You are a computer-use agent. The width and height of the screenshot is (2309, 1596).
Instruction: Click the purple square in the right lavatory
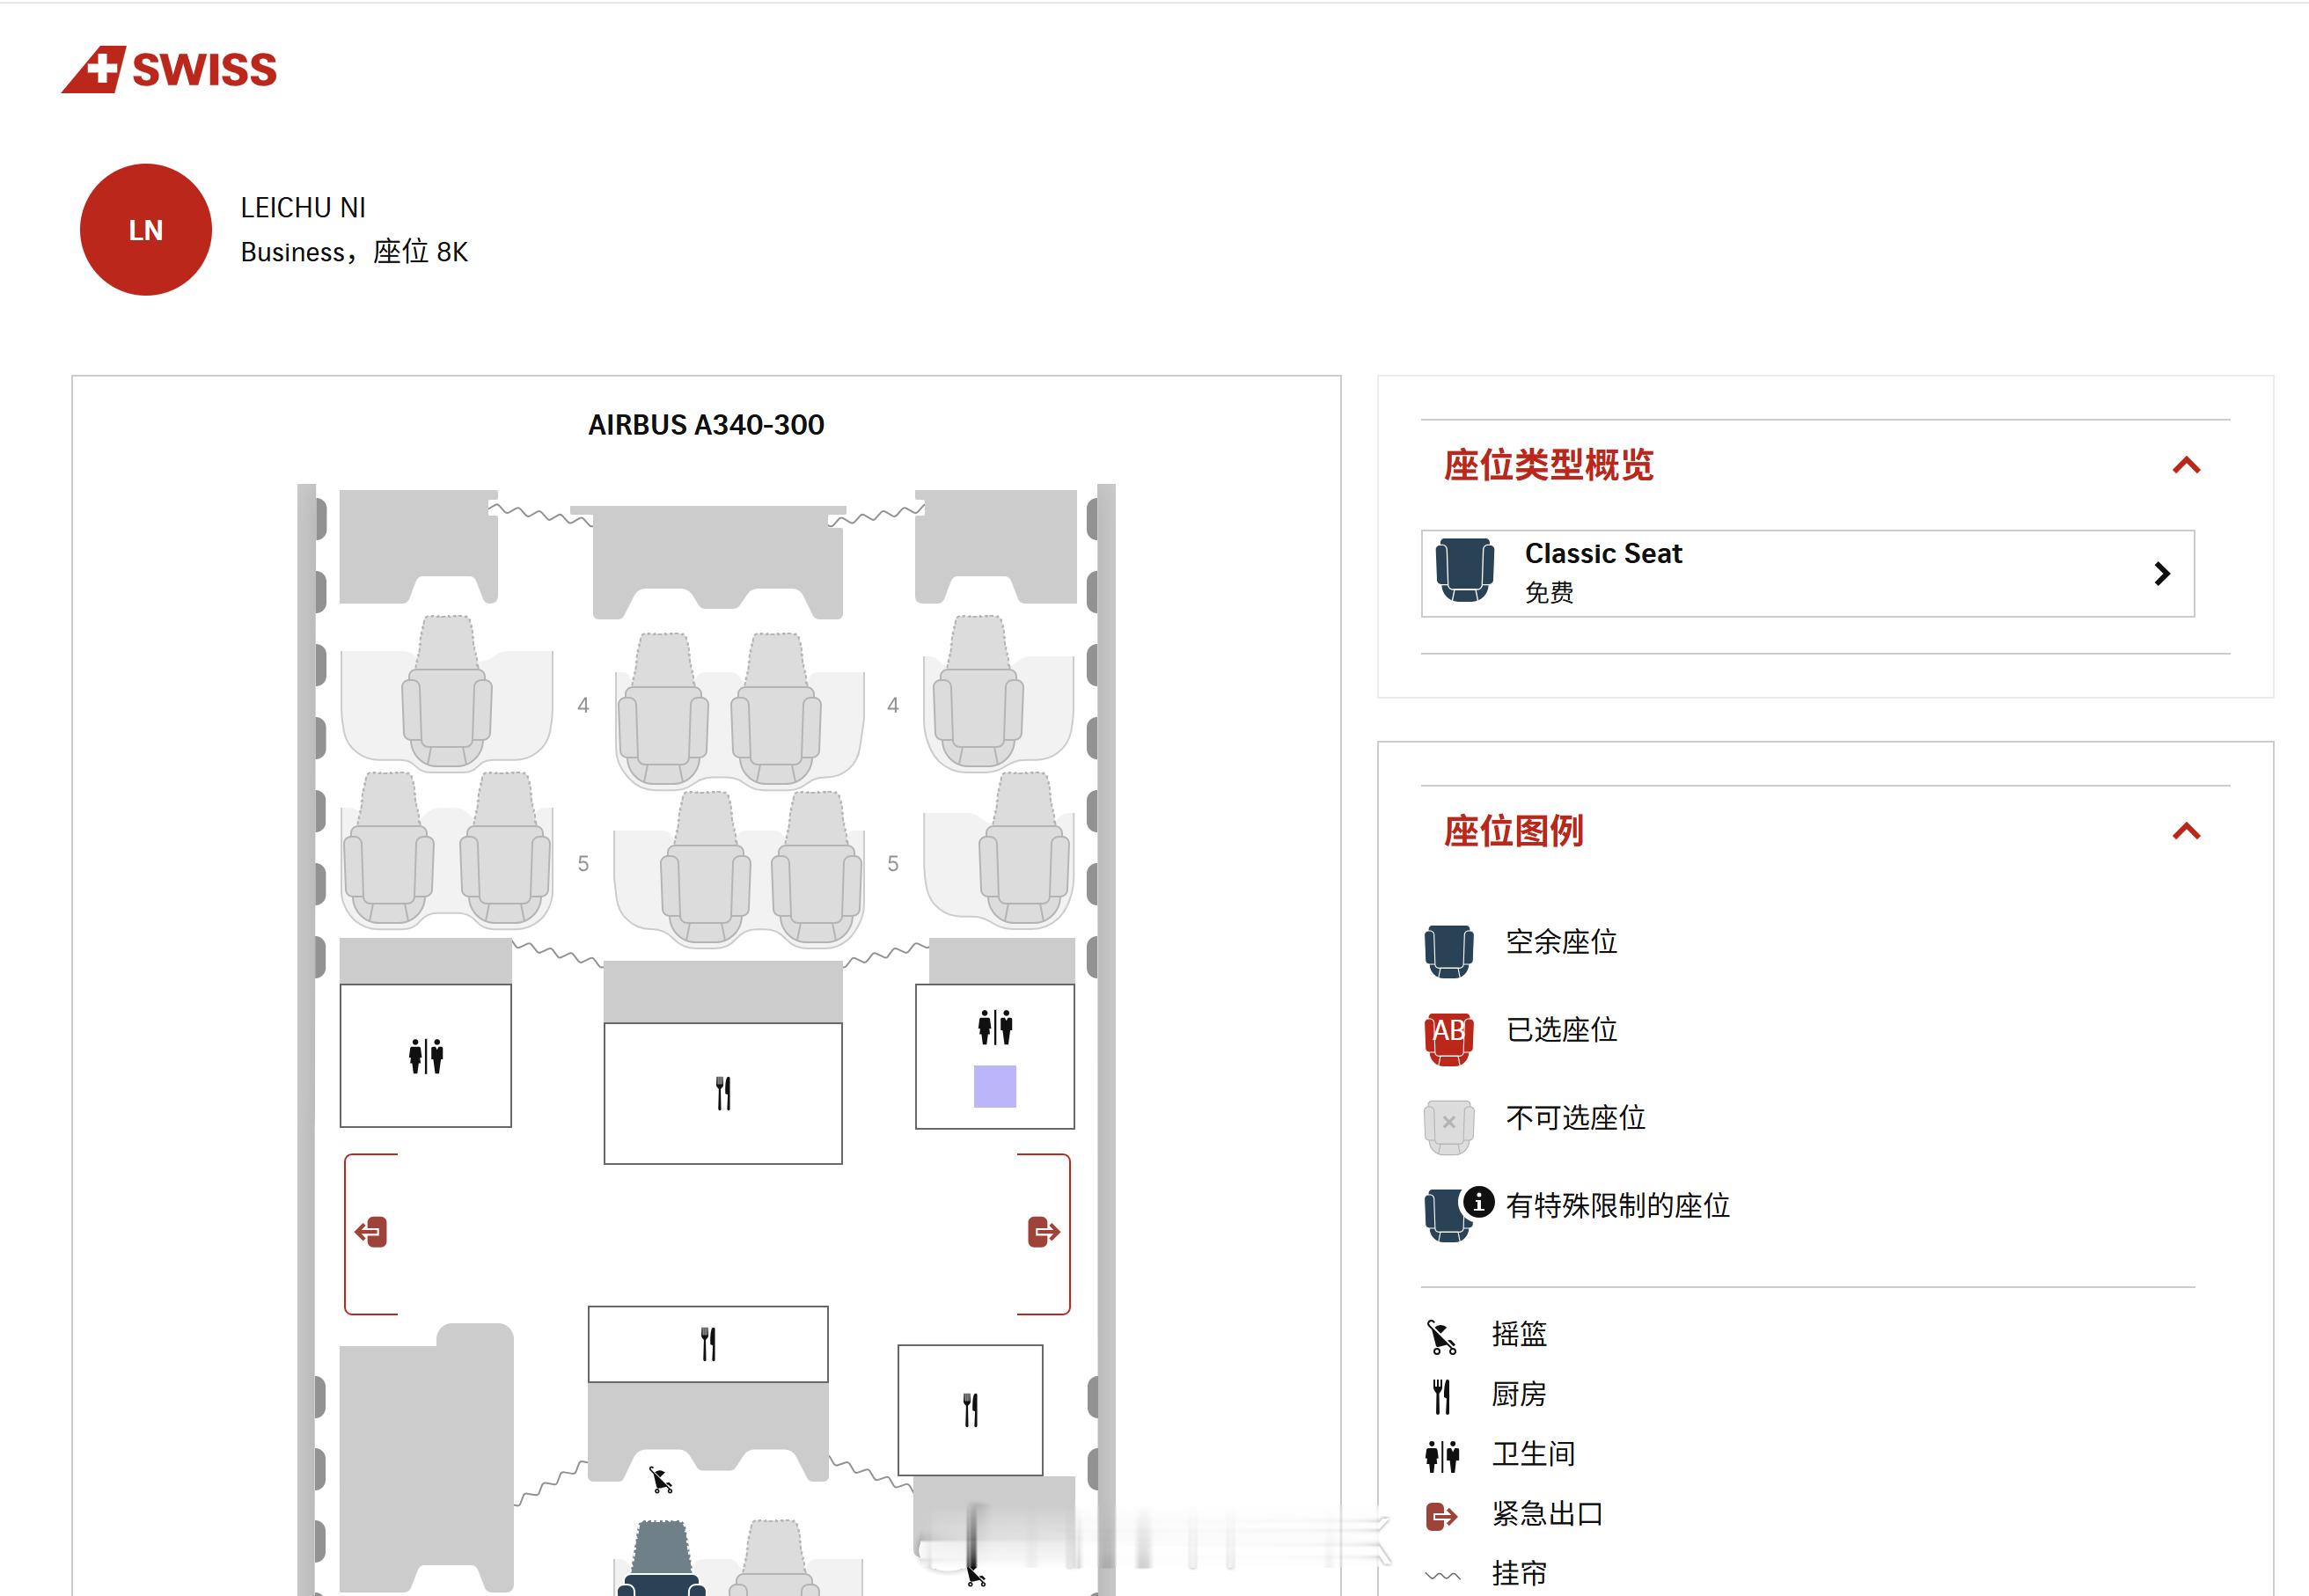[995, 1086]
